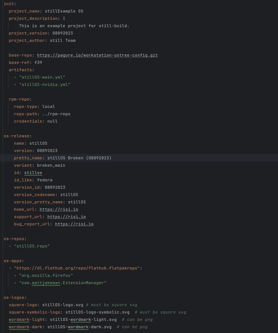Follow the support_url risi.io link
Image resolution: width=278 pixels, height=333 pixels.
point(66,217)
